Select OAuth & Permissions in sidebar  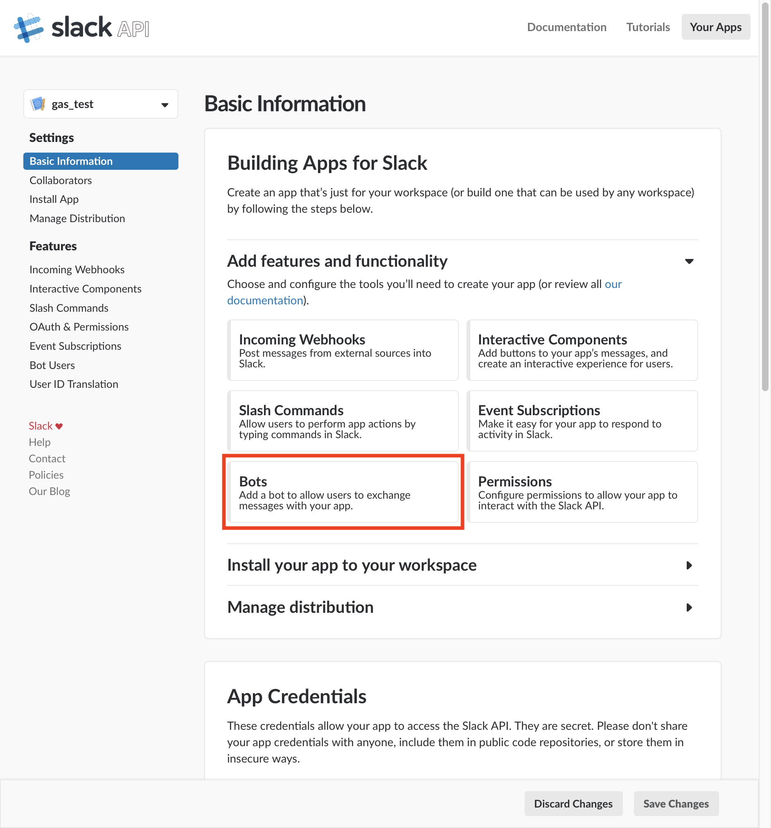pyautogui.click(x=79, y=327)
